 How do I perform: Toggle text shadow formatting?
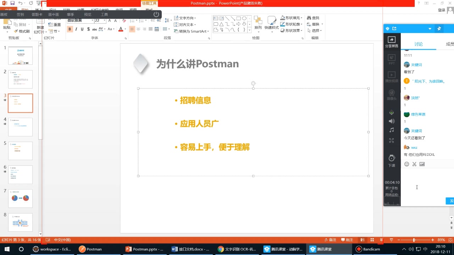click(88, 29)
